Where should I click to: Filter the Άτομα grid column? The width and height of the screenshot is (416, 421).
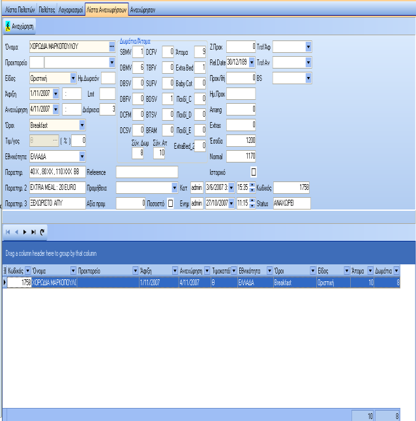point(370,271)
